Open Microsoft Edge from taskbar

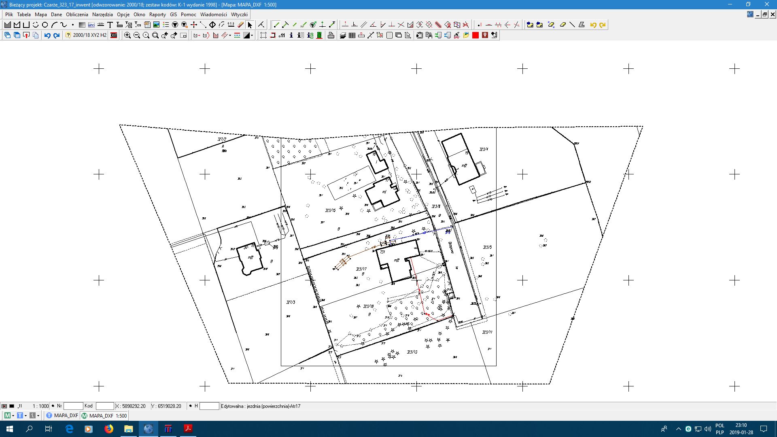(69, 429)
